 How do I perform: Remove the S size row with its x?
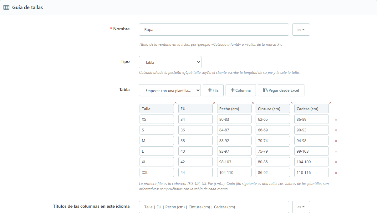pos(336,130)
